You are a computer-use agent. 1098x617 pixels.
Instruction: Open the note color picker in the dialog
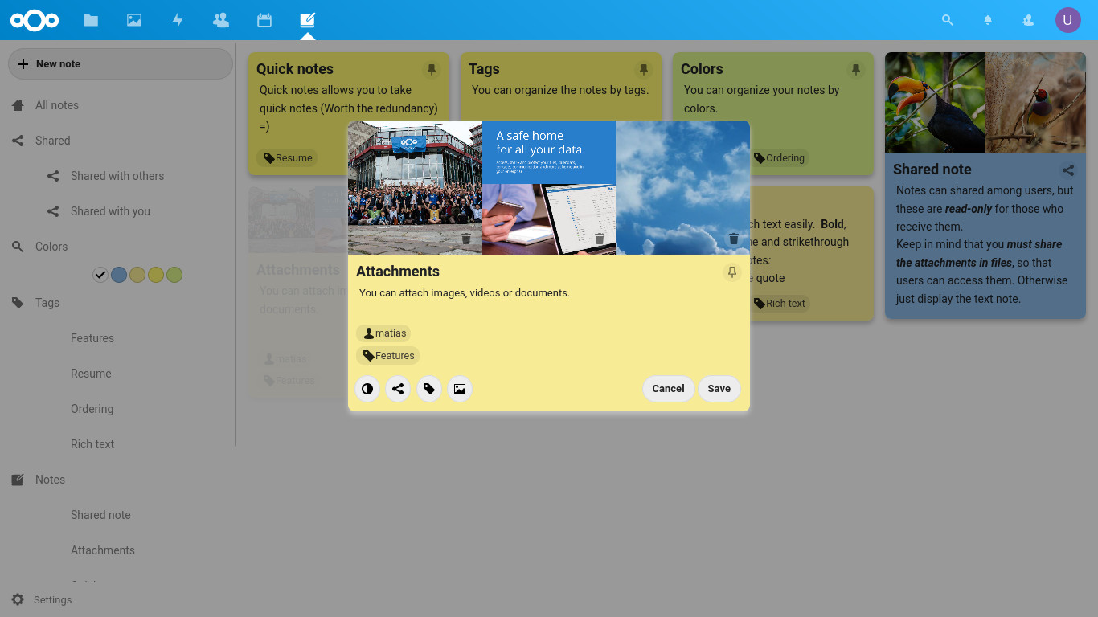tap(367, 389)
